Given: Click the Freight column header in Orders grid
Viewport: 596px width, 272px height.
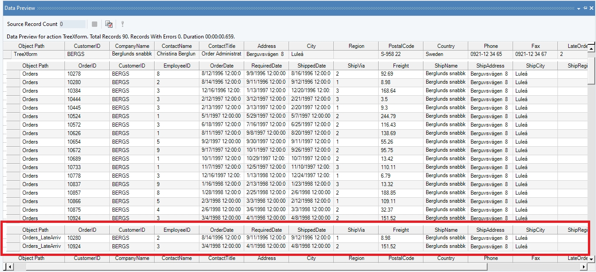Looking at the screenshot, I should tap(401, 66).
